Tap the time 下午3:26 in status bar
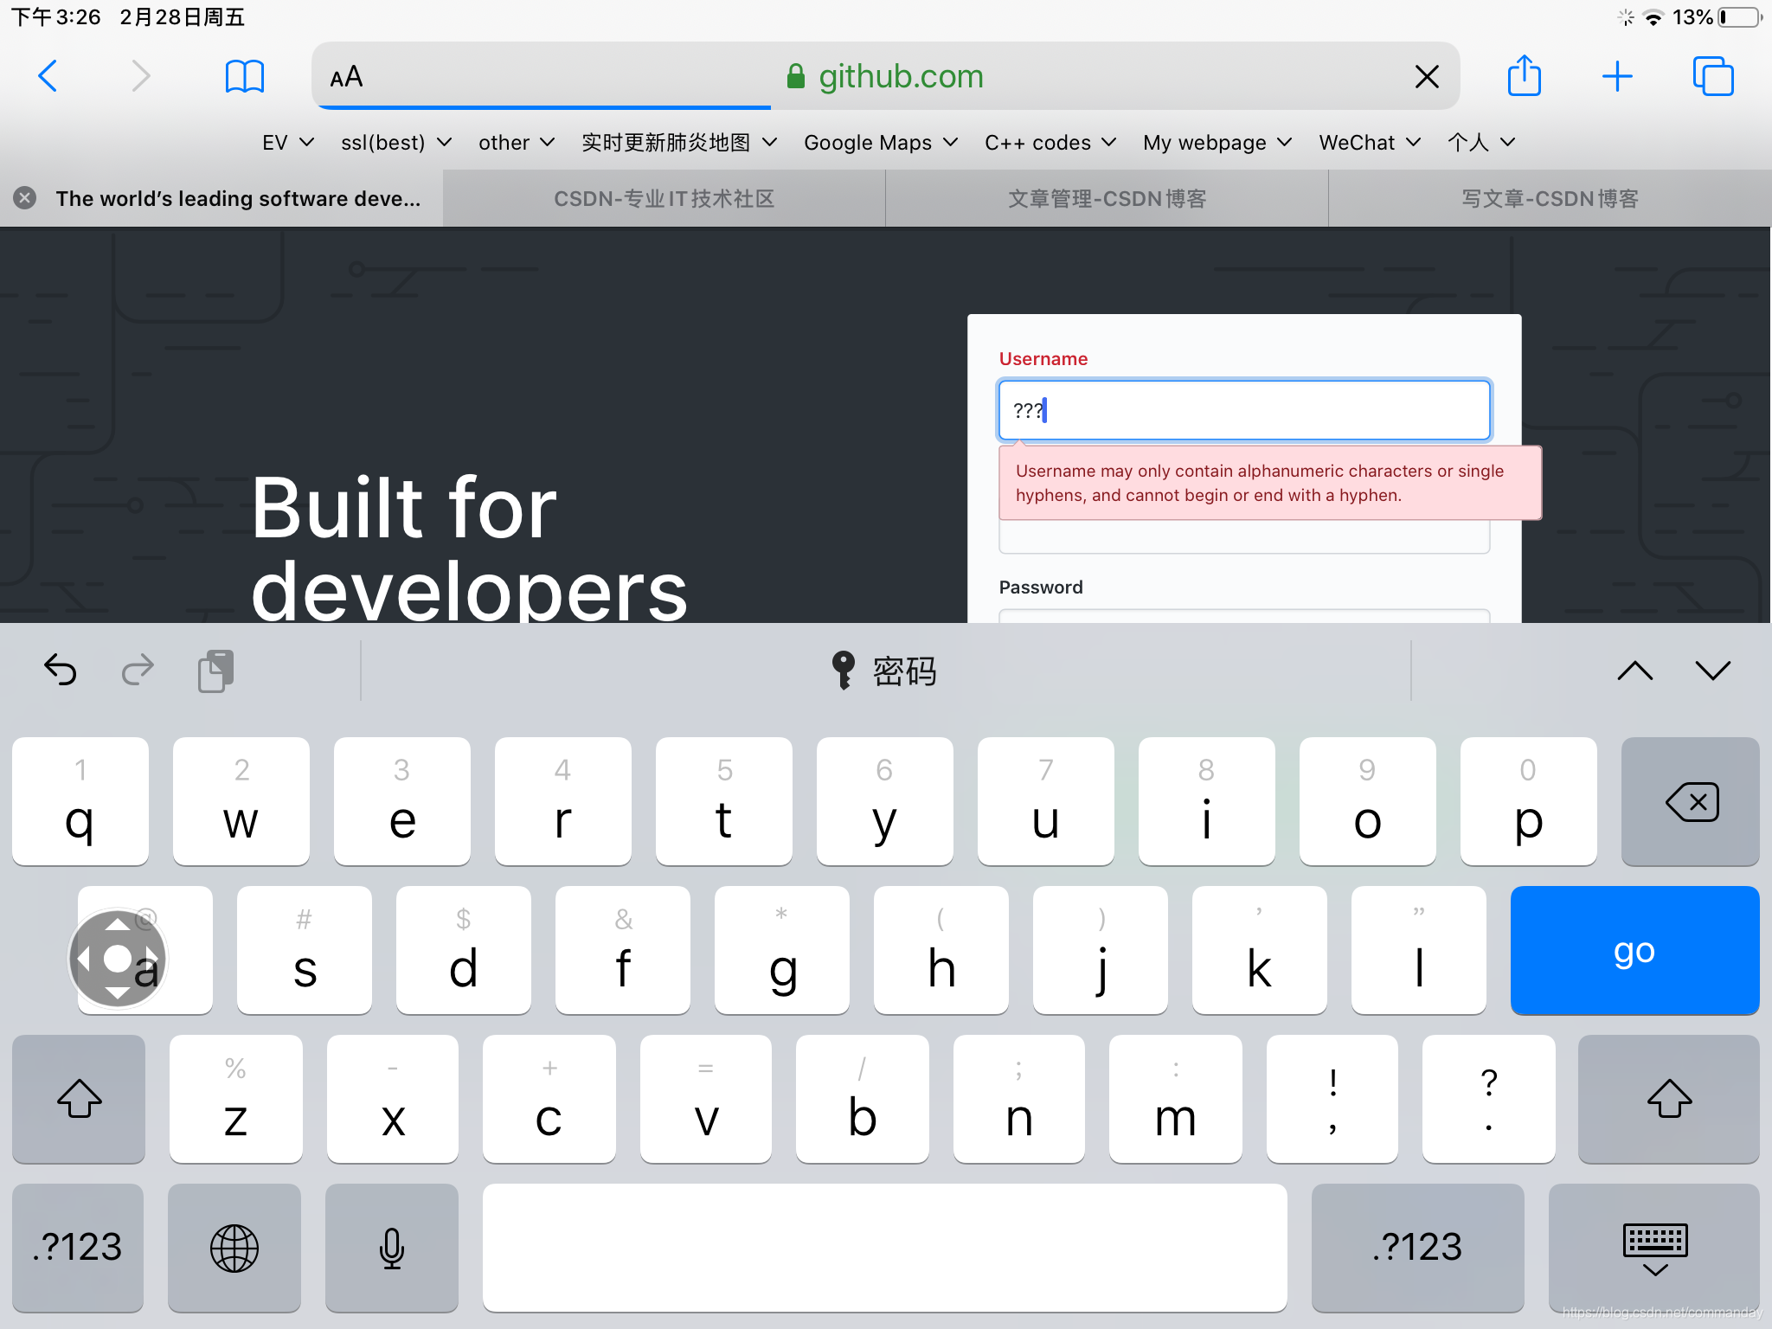This screenshot has height=1329, width=1772. [56, 17]
